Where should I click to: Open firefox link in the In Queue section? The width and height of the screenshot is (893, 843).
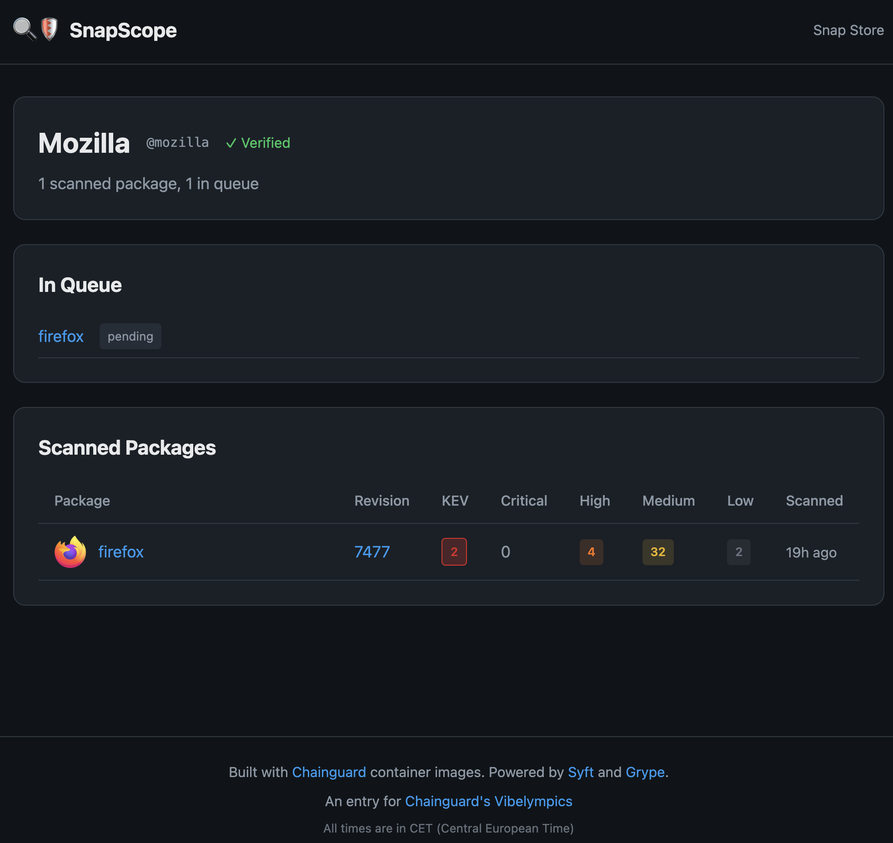61,336
